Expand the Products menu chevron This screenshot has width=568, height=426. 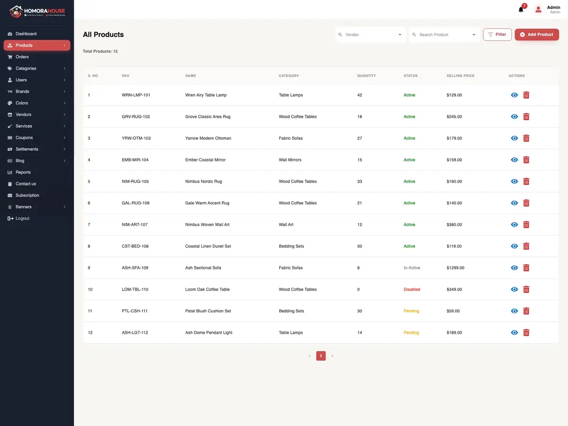(64, 45)
